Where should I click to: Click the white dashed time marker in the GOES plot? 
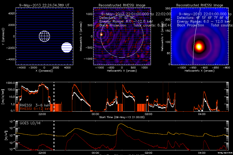point(54,136)
